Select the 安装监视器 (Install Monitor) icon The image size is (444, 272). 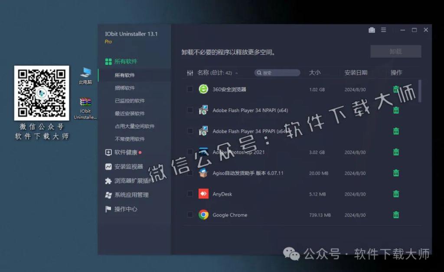tap(109, 166)
